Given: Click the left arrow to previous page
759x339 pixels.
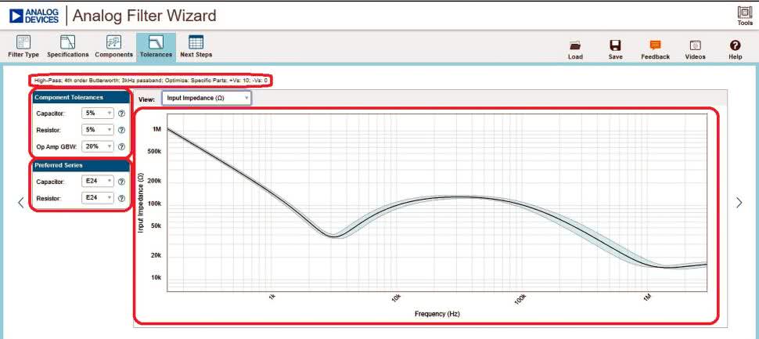Looking at the screenshot, I should 20,203.
